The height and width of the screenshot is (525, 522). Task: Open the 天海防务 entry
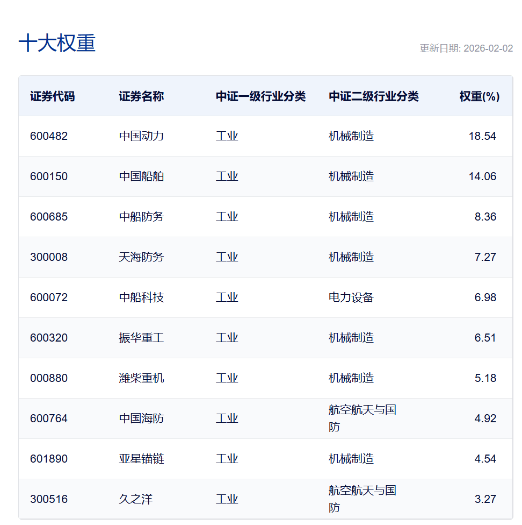[x=141, y=257]
